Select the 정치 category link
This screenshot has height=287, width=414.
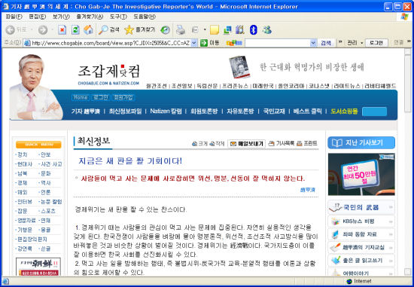pyautogui.click(x=22, y=154)
